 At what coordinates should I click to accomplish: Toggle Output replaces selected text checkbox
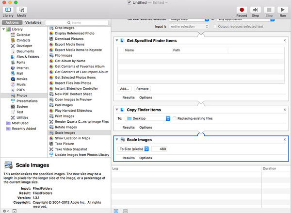coord(215,27)
